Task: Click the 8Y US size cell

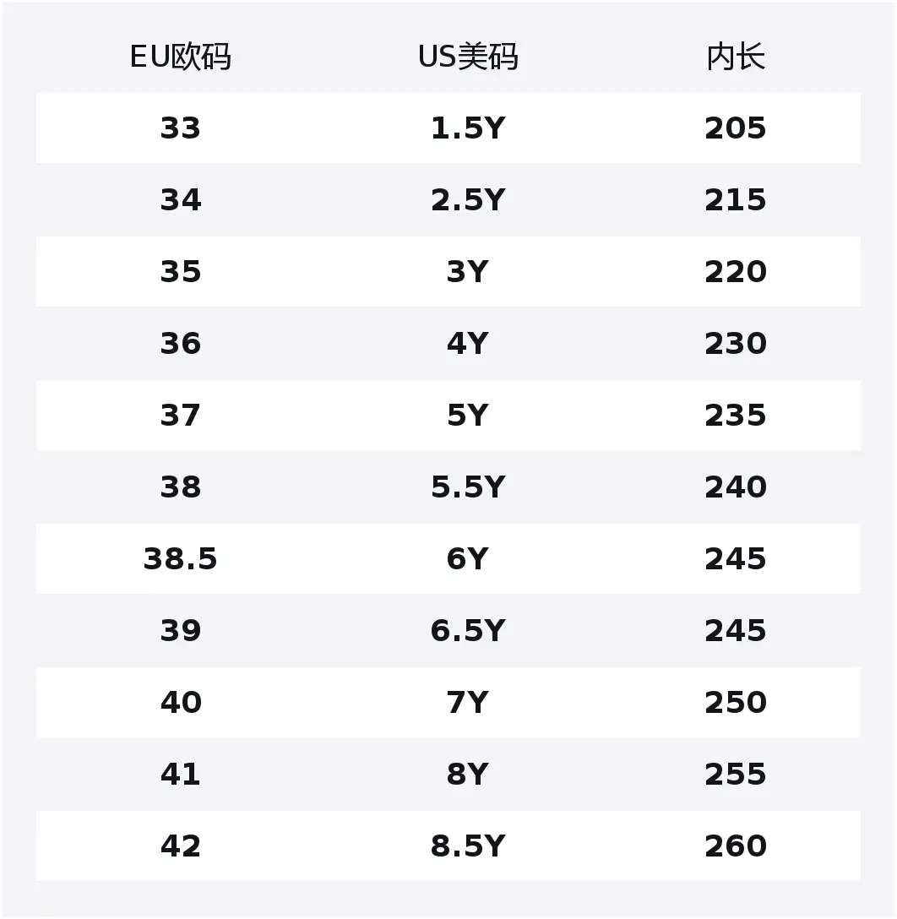Action: pyautogui.click(x=467, y=775)
